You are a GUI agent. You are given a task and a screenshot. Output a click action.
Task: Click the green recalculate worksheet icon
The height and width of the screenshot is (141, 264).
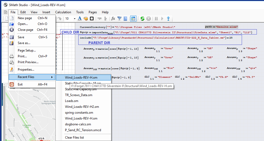(142, 19)
